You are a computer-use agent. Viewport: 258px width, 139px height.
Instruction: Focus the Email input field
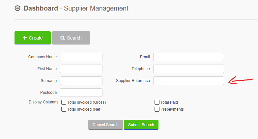188,57
